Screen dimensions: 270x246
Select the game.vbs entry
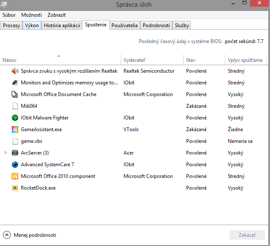tap(134, 141)
